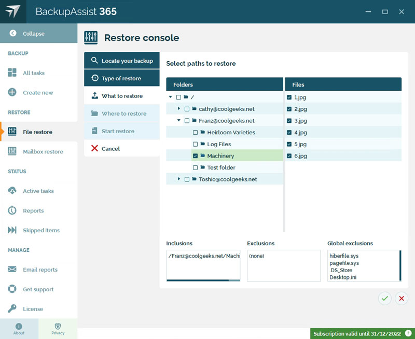Screen dimensions: 415x339
Task: Click the Global exclusions vertical scrollbar
Action: pos(400,265)
